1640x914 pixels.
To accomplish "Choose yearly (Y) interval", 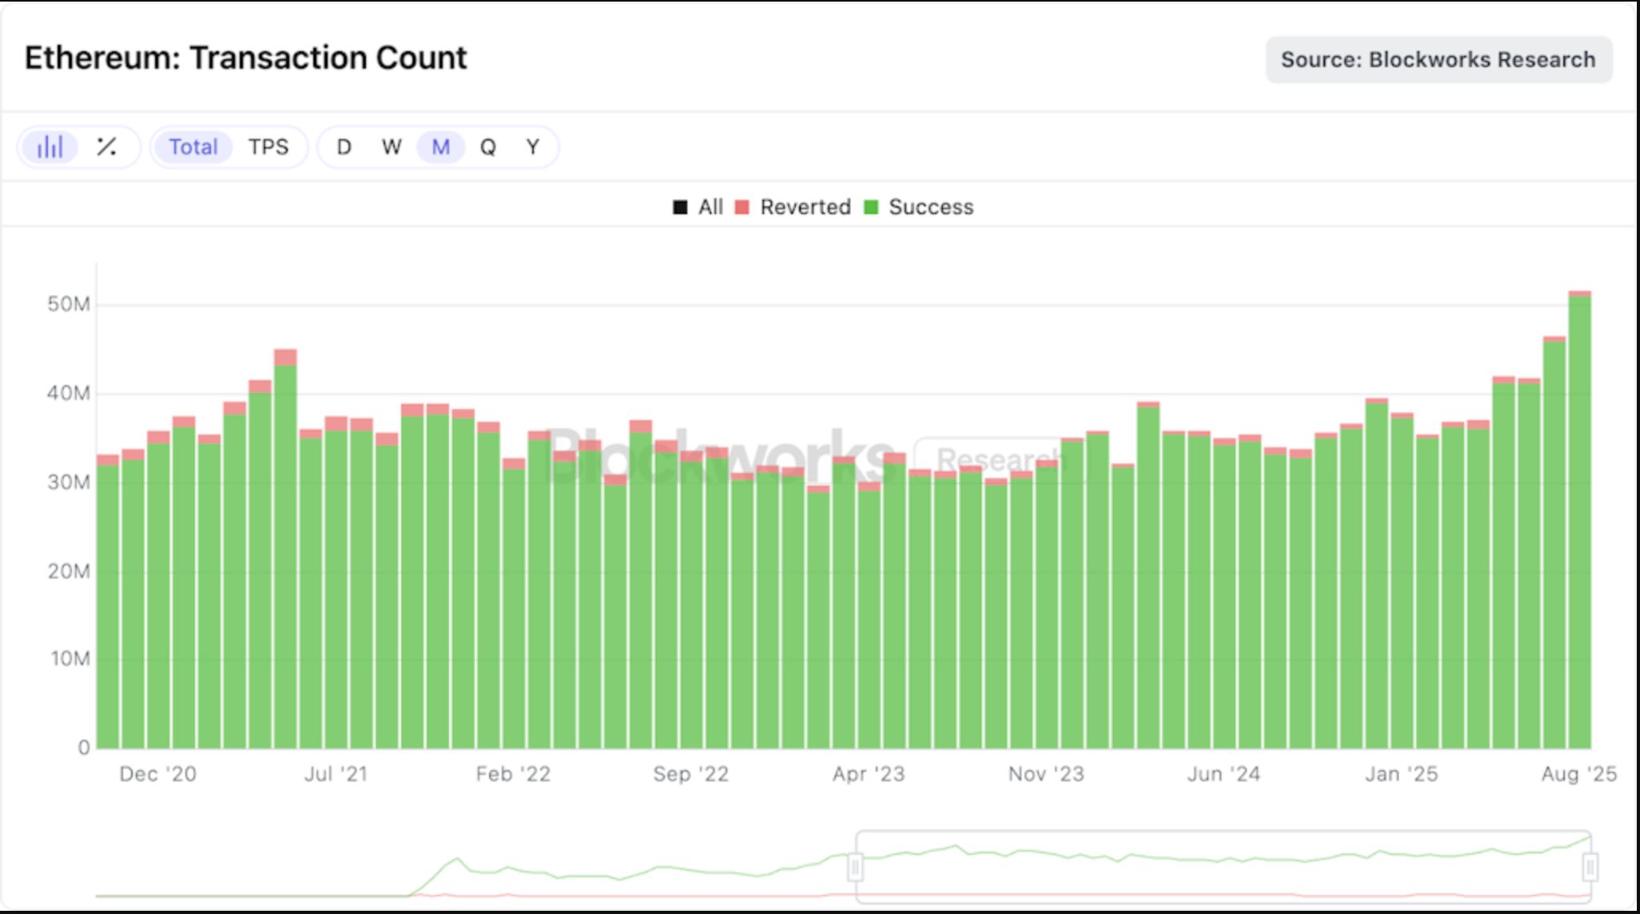I will pos(533,147).
